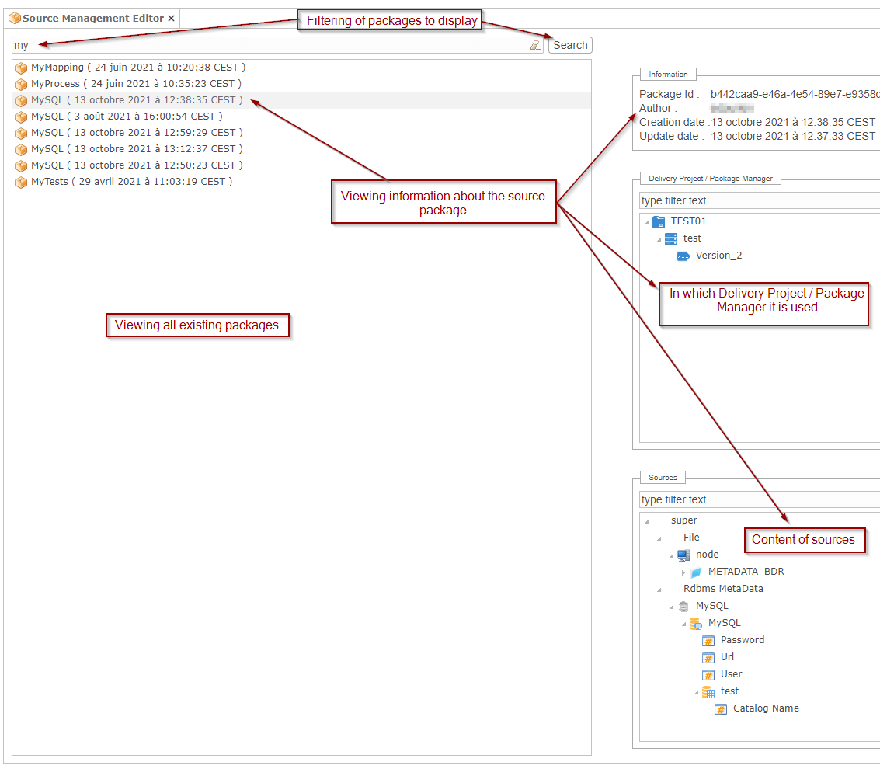The height and width of the screenshot is (769, 880).
Task: Click the Version_2 icon in Delivery Project tree
Action: coord(684,256)
